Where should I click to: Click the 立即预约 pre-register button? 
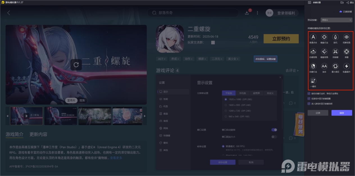[x=281, y=39]
